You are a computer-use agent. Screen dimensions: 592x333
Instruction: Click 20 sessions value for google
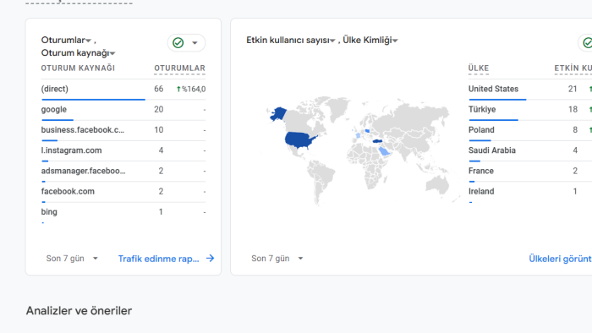[x=159, y=109]
